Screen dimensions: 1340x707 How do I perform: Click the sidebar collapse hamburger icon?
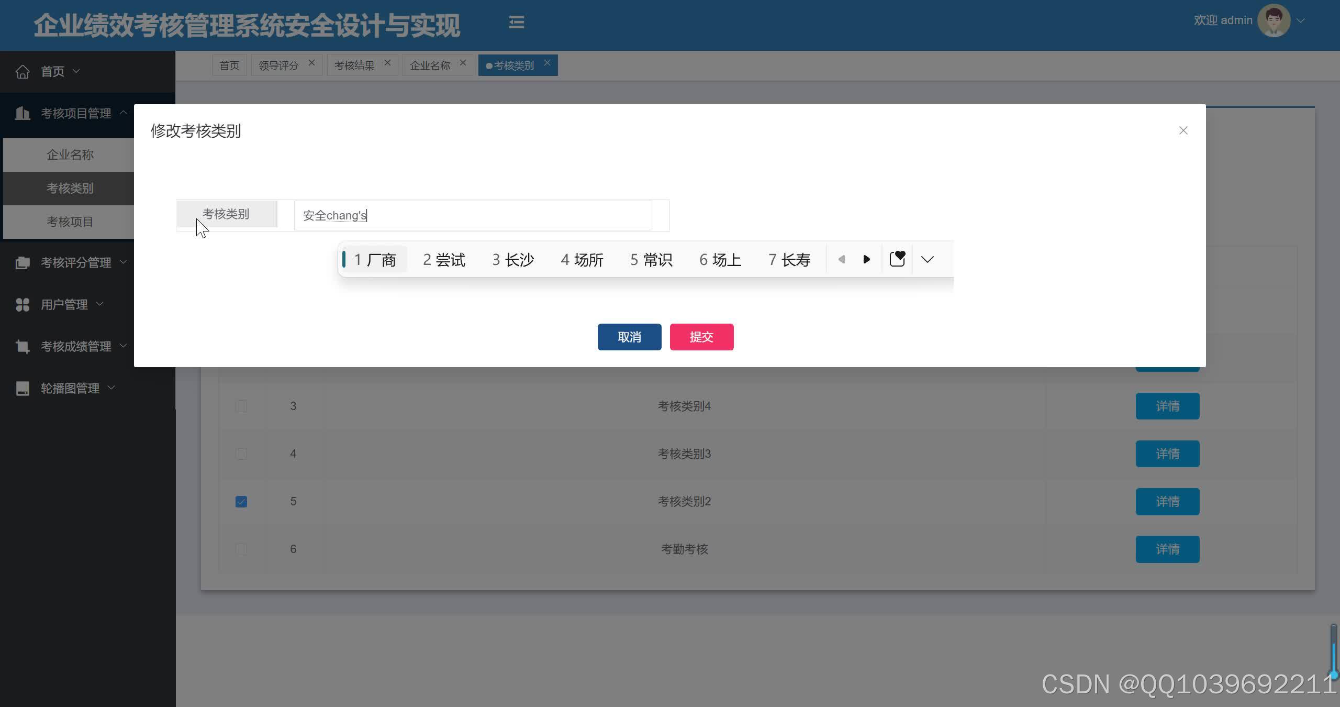tap(516, 22)
